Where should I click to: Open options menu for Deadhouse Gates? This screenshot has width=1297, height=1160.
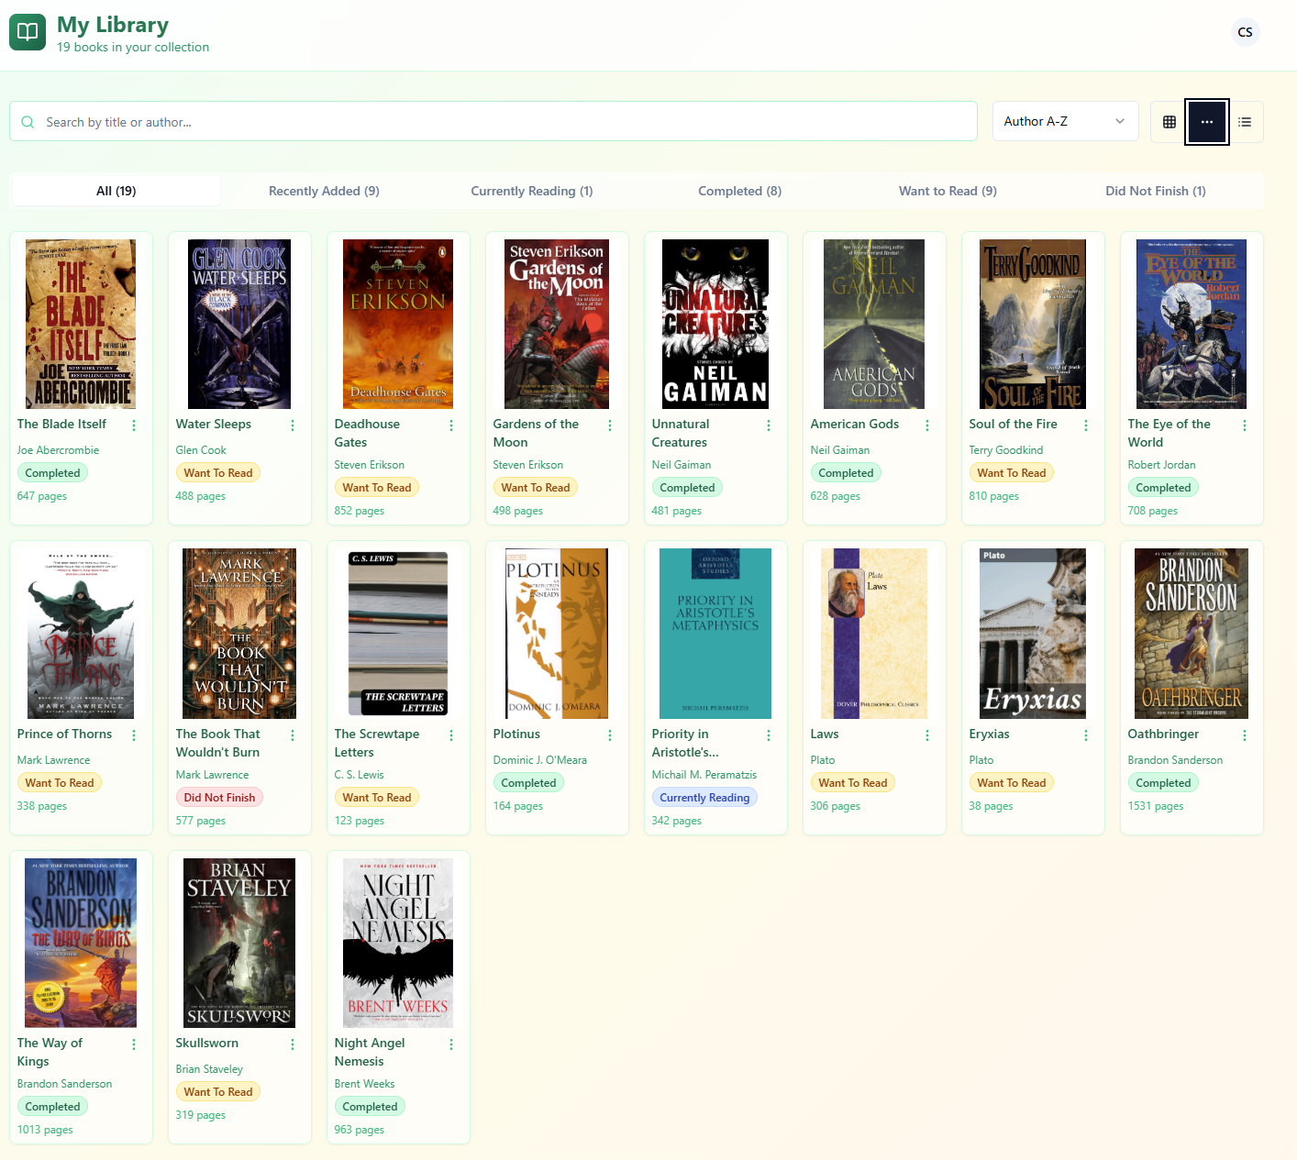pos(451,425)
